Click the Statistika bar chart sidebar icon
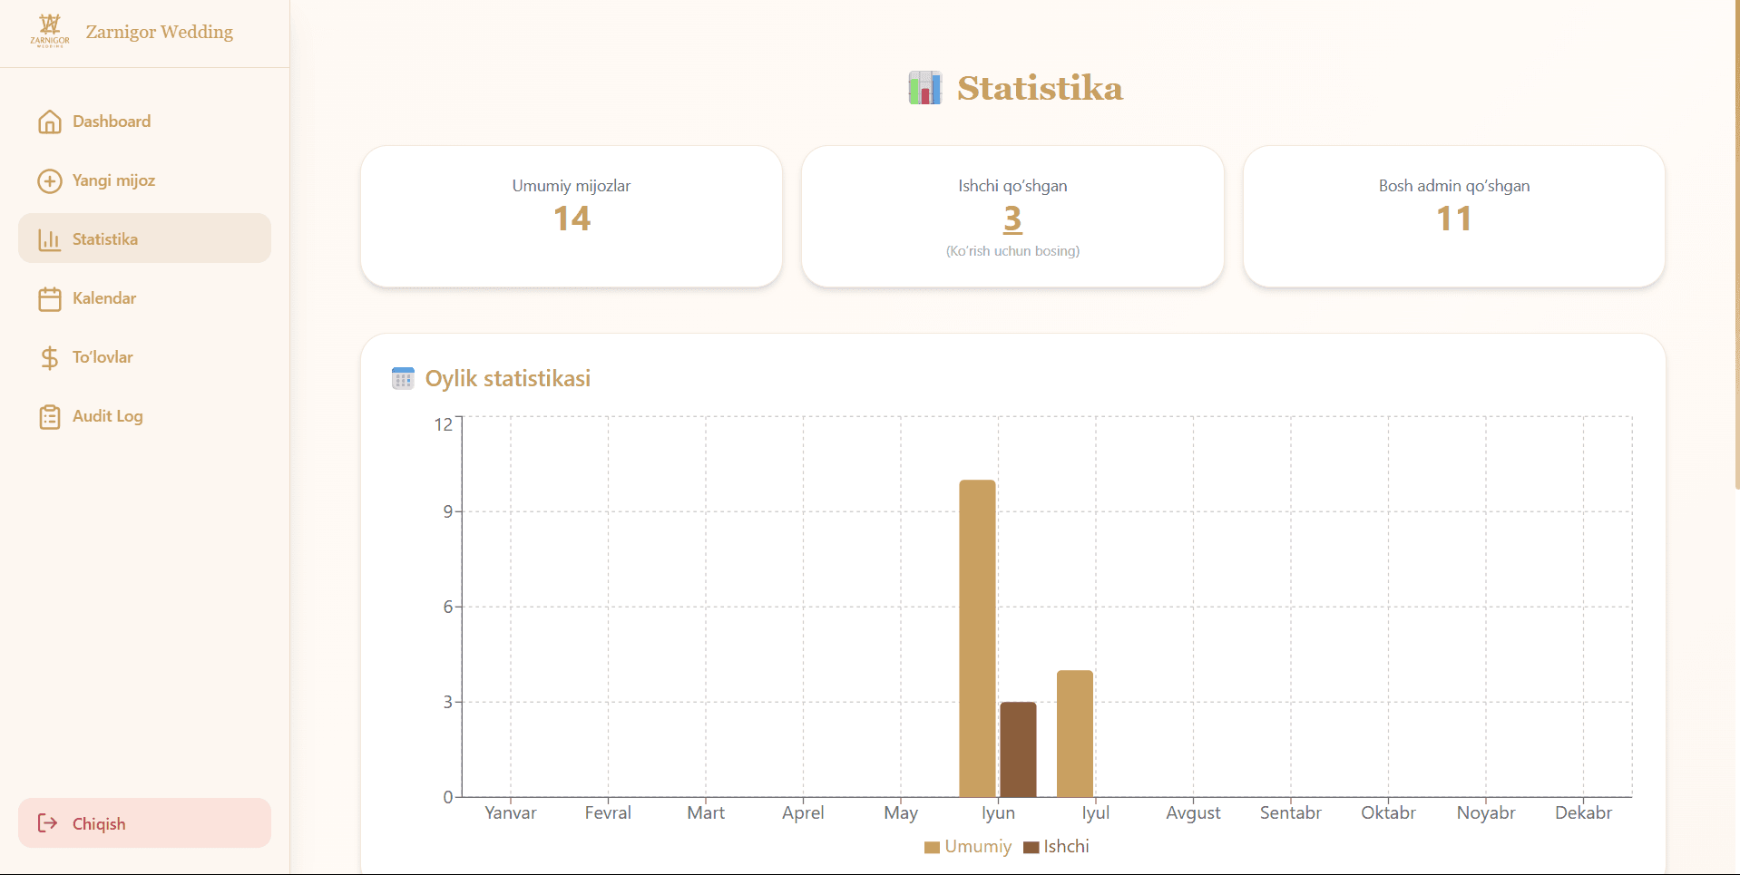This screenshot has height=875, width=1740. 50,239
